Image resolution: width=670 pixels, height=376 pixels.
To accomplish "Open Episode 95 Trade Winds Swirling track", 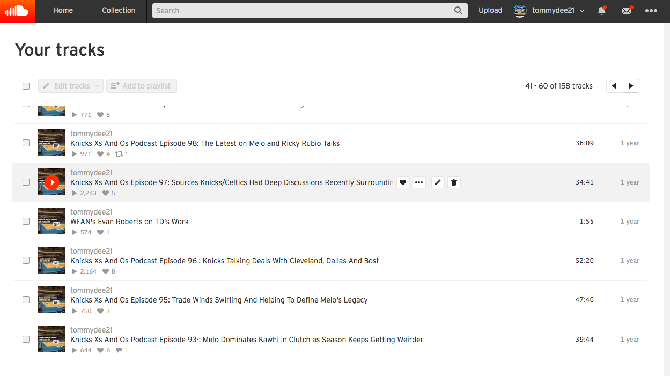I will click(219, 300).
